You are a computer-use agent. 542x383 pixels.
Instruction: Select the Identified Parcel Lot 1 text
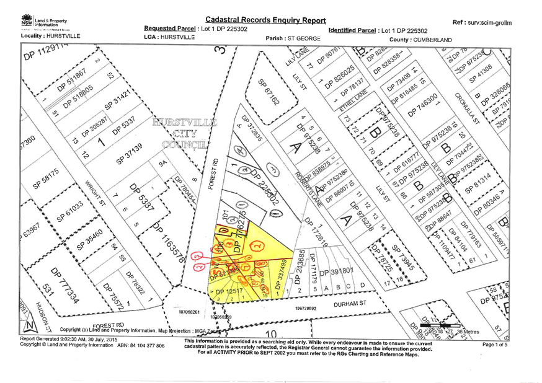(x=371, y=30)
